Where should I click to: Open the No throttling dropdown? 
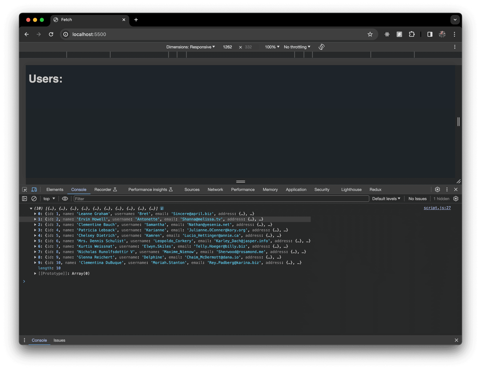click(x=297, y=47)
